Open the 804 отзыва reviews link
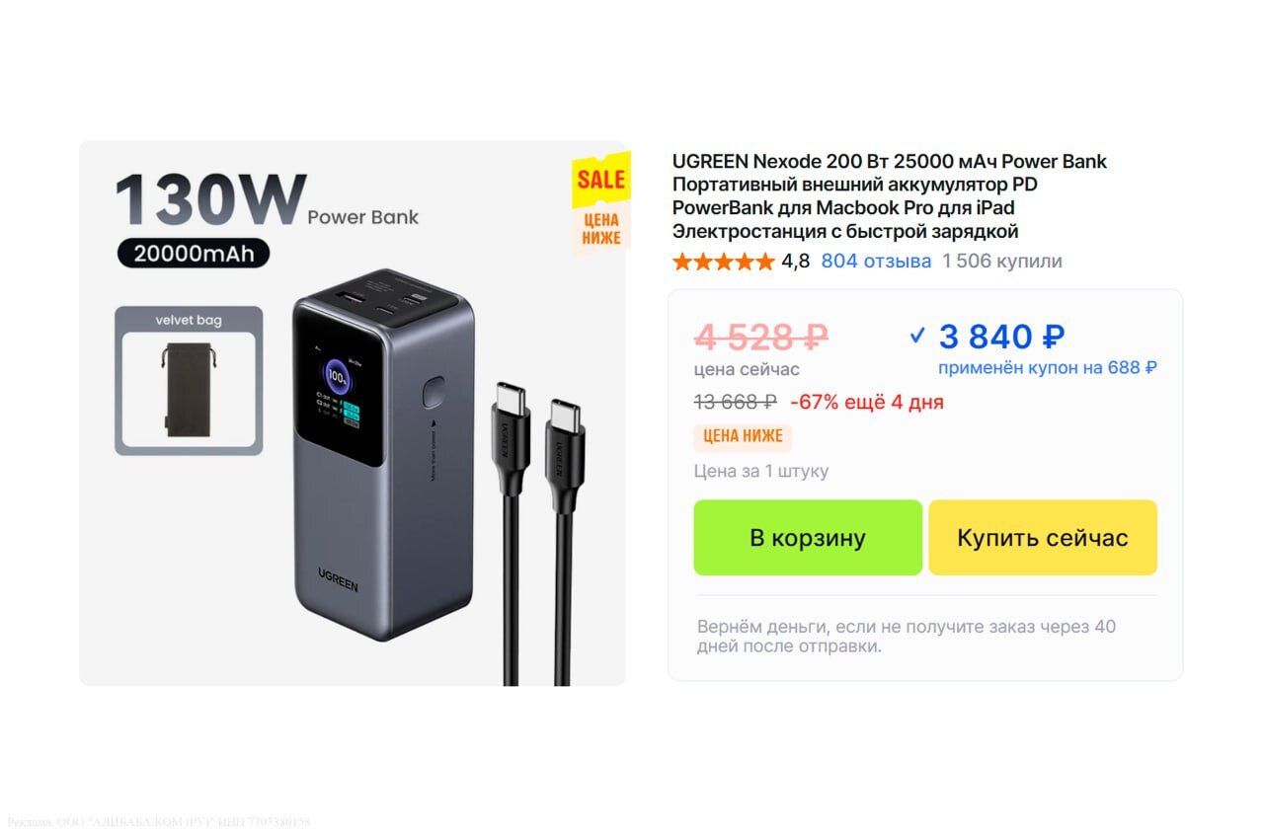This screenshot has height=833, width=1264. click(x=876, y=262)
